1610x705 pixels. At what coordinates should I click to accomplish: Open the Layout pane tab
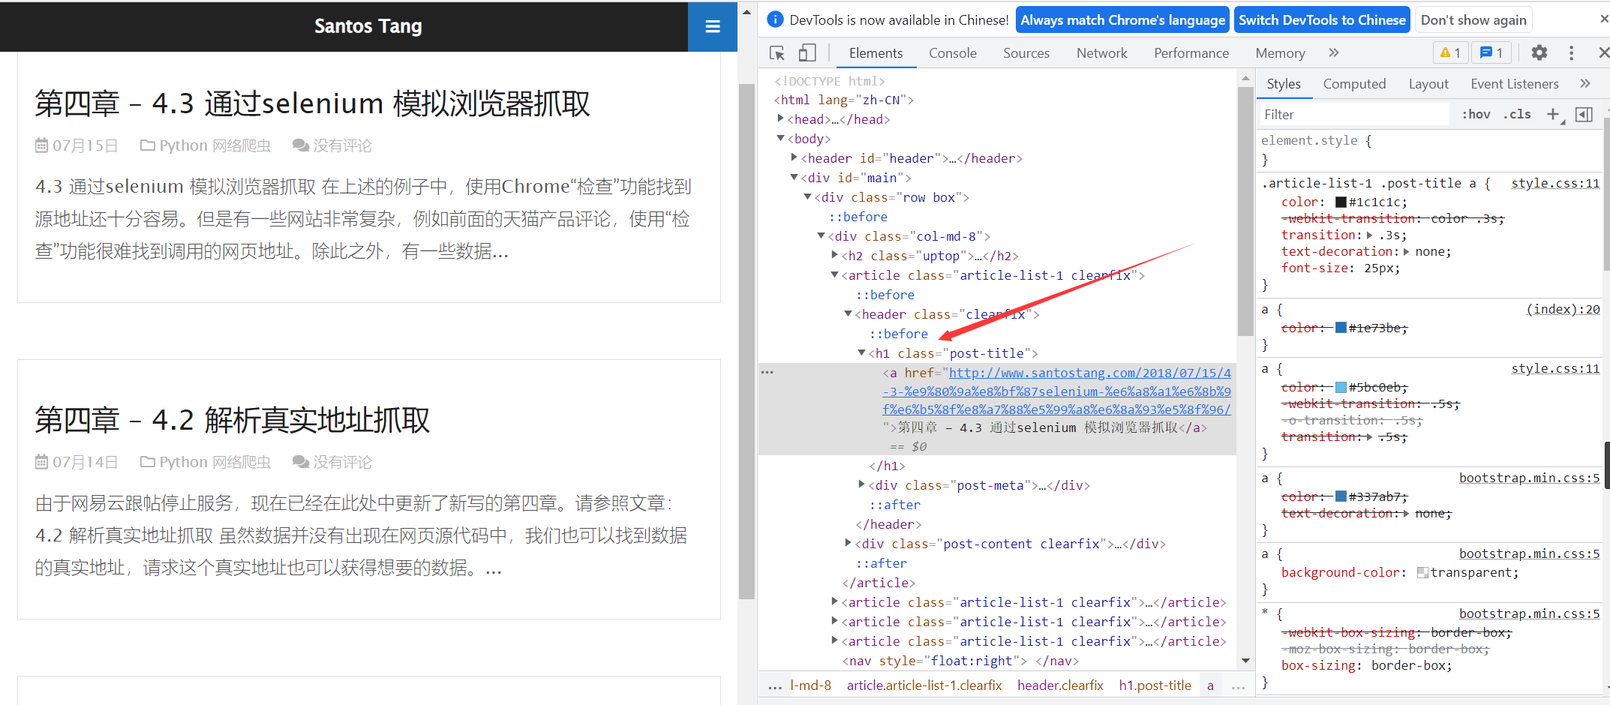click(x=1428, y=84)
